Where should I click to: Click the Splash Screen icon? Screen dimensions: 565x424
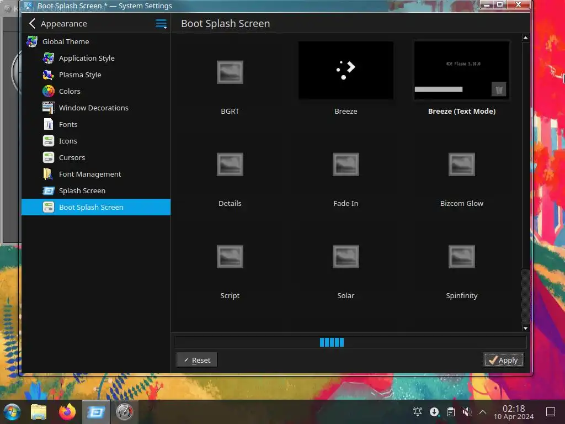(49, 190)
